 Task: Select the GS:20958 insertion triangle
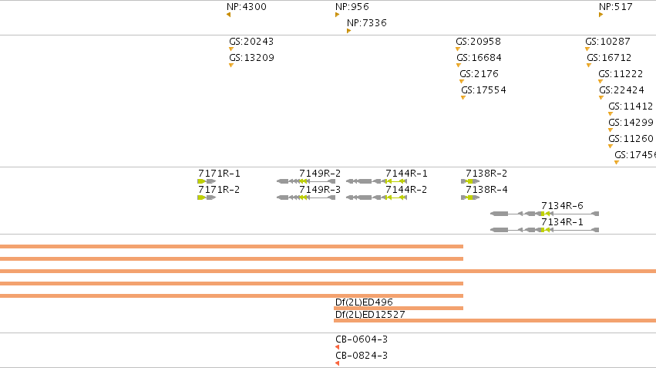[458, 49]
